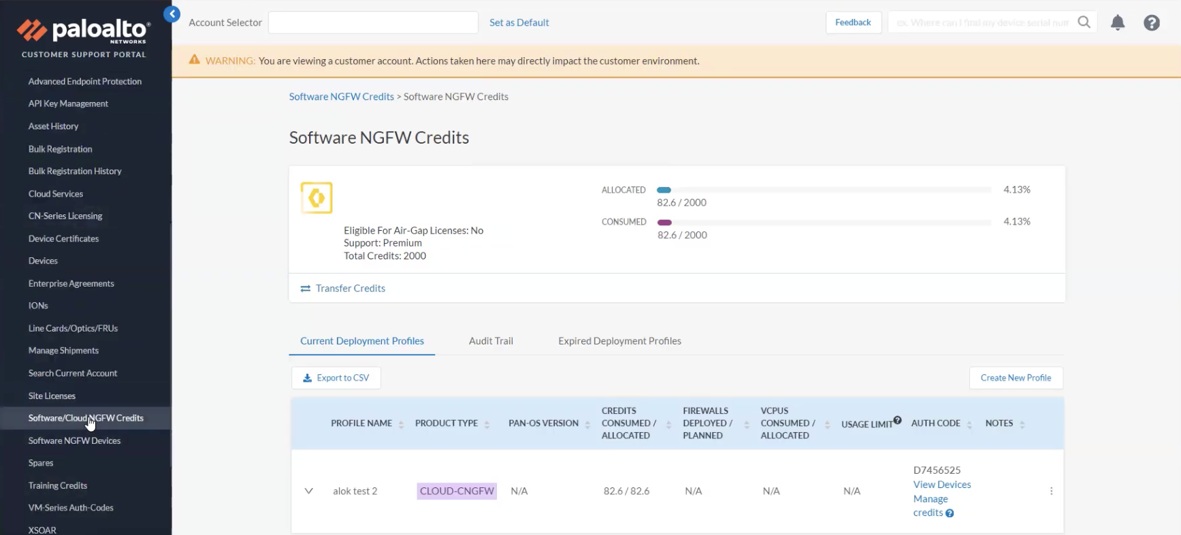Open Bulk Registration page
1181x535 pixels.
coord(60,149)
